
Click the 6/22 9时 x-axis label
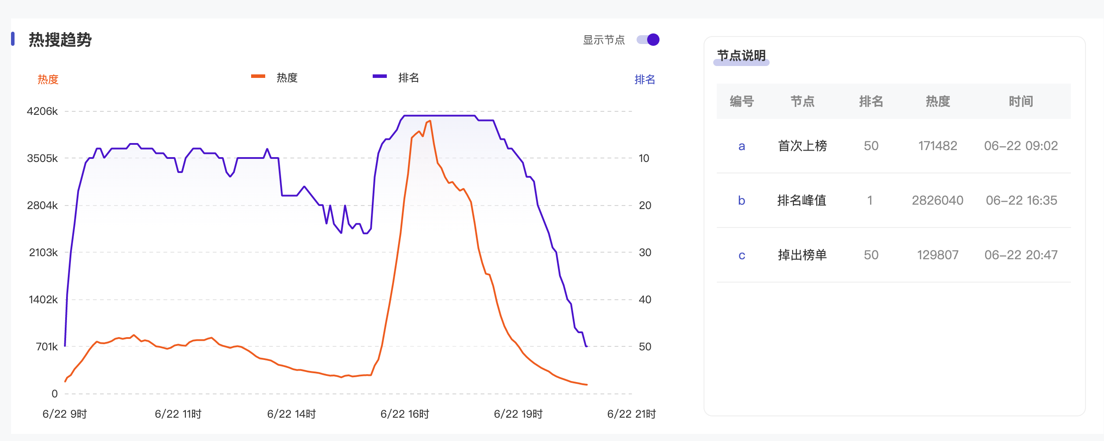[x=65, y=414]
